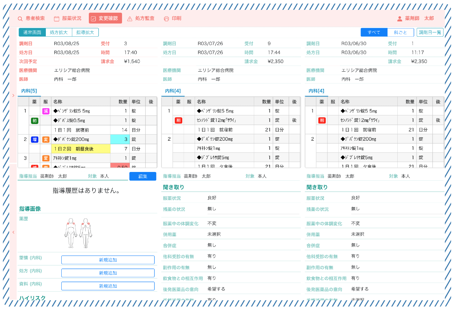453x309 pixels.
Task: Open the 調剤日一覧 list
Action: tap(430, 32)
